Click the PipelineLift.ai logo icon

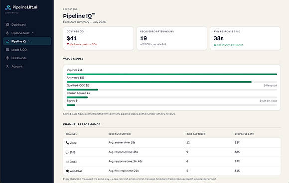pyautogui.click(x=8, y=7)
